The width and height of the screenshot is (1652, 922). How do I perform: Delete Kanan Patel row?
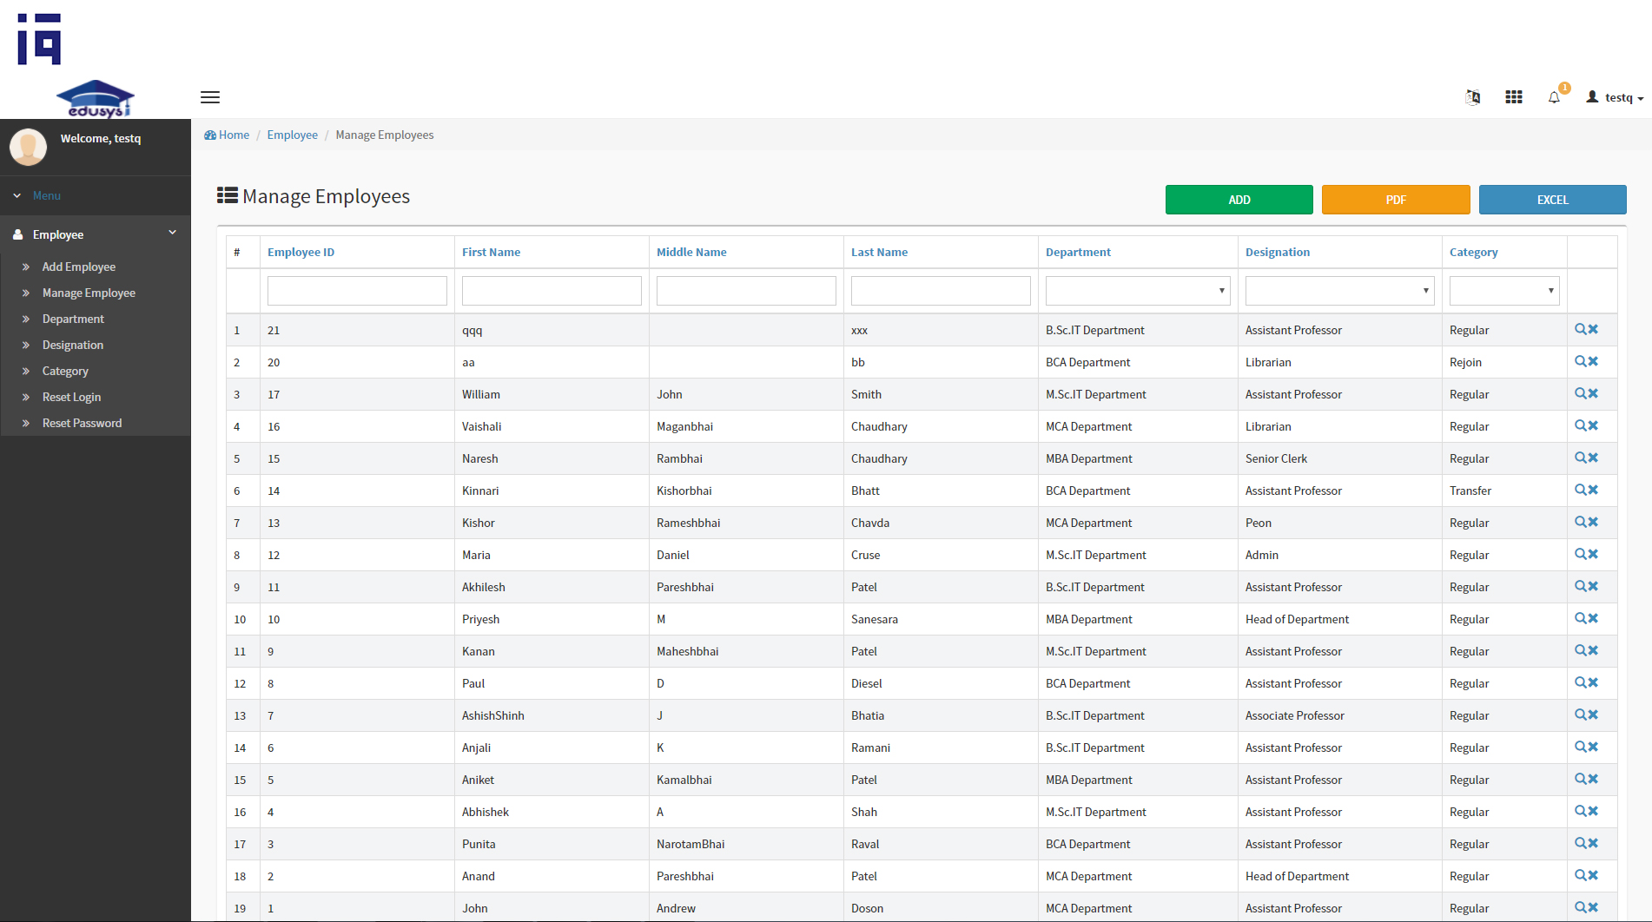coord(1593,650)
